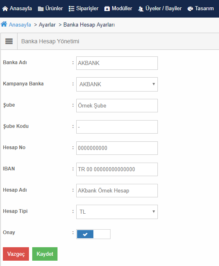Open the Kampanya Banka dropdown
This screenshot has height=266, width=219.
(x=117, y=84)
